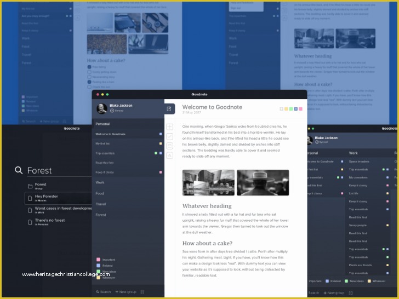The height and width of the screenshot is (299, 399).
Task: Click Search at bottom of front window
Action: pyautogui.click(x=103, y=292)
